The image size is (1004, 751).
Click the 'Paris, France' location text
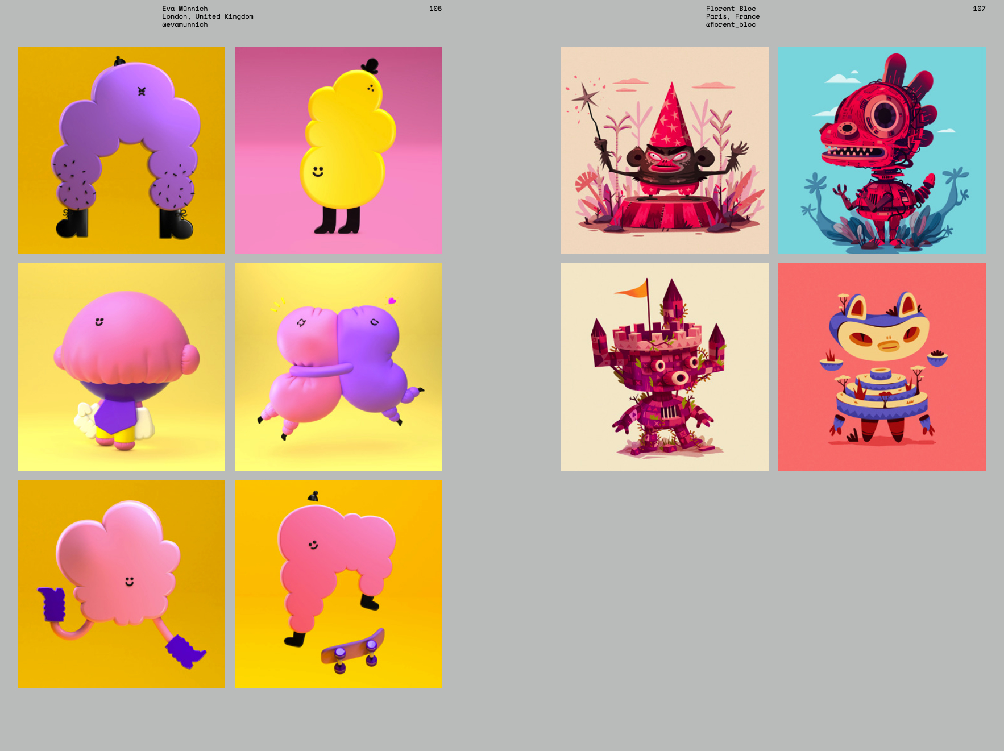pyautogui.click(x=733, y=16)
